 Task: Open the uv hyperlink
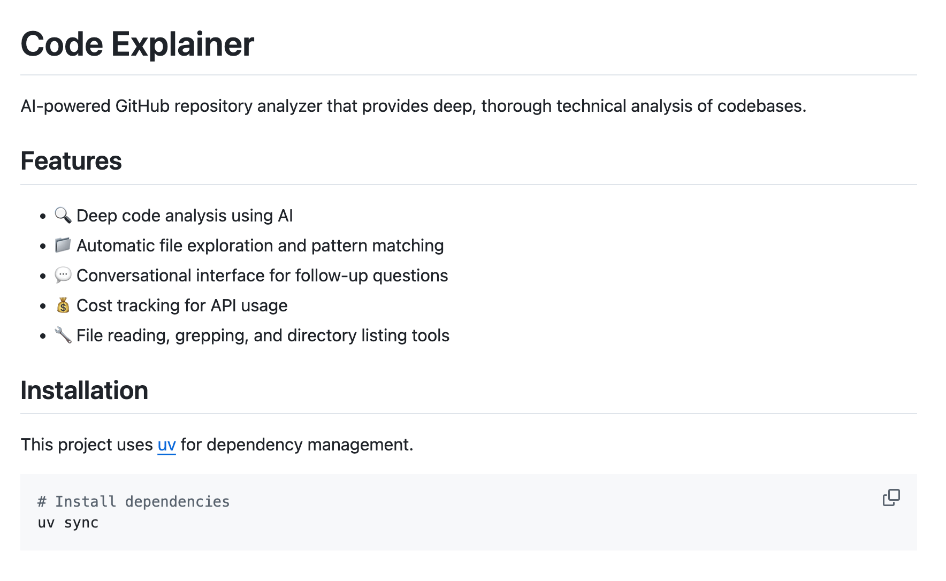pyautogui.click(x=166, y=445)
